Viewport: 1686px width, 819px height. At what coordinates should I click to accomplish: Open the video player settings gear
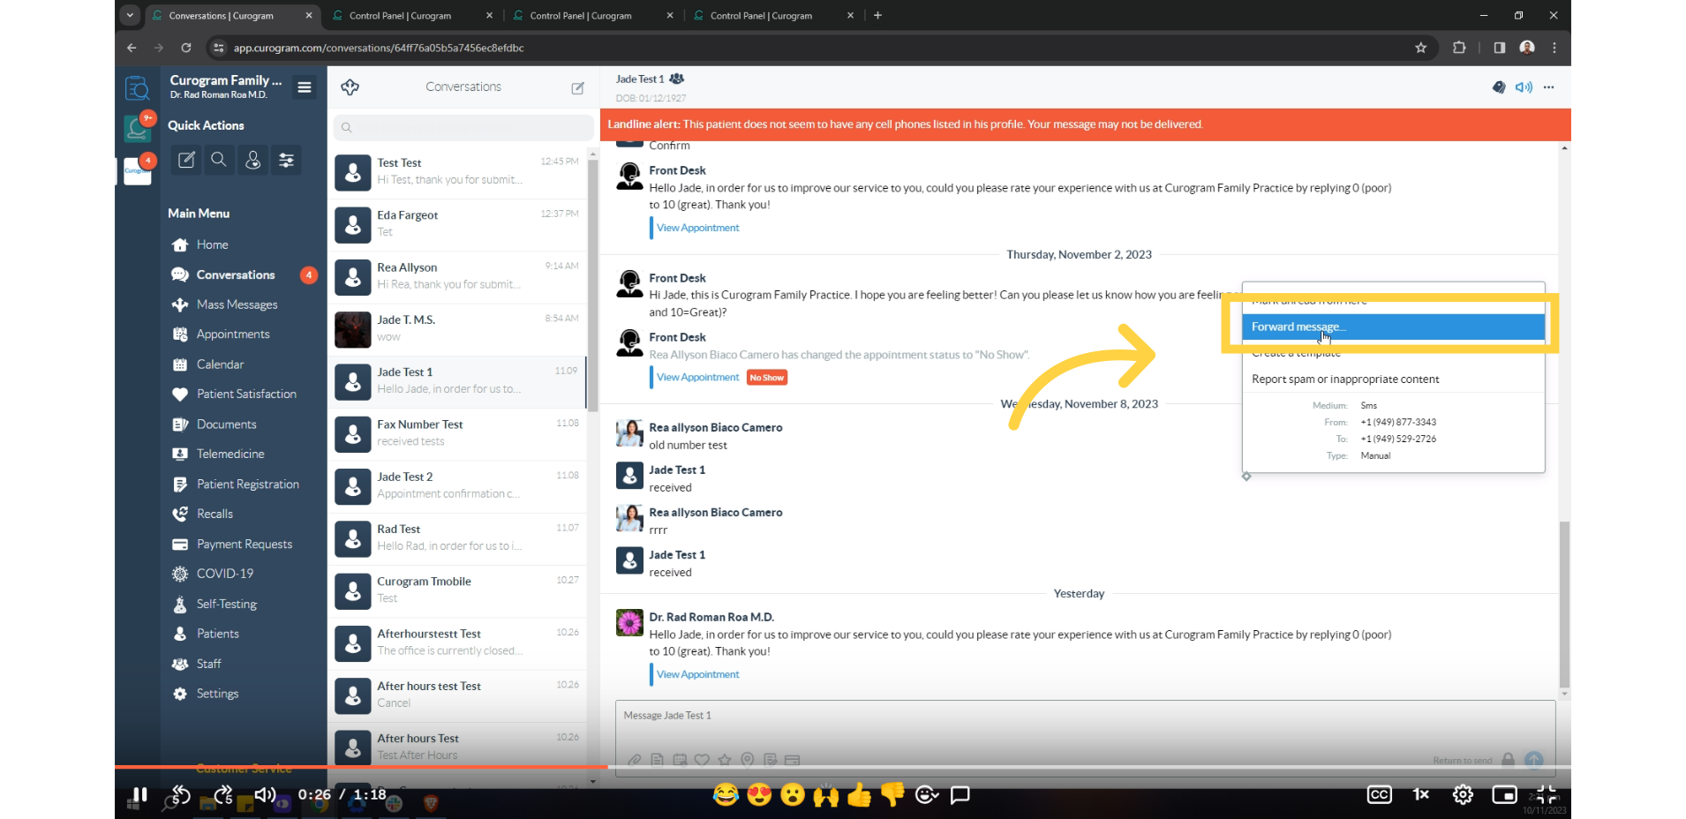click(x=1463, y=795)
